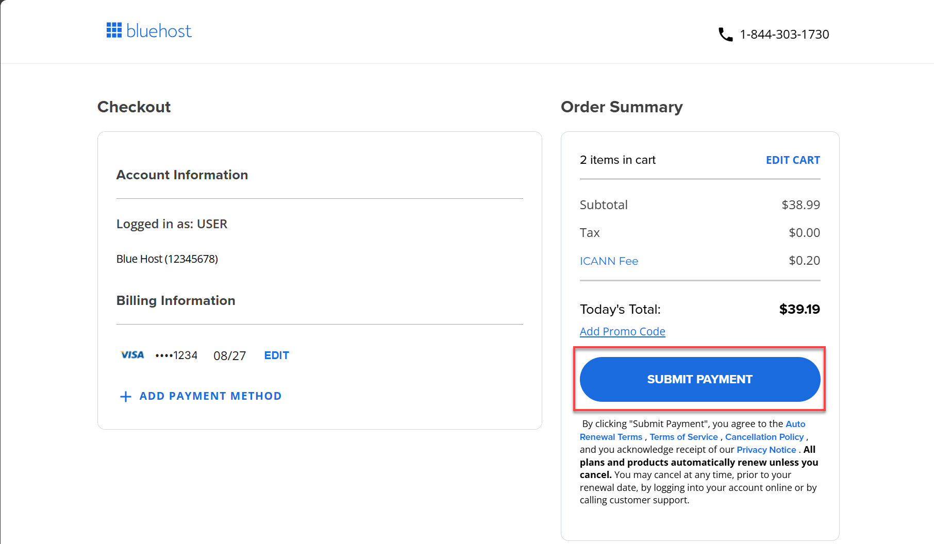Click the phone icon in the header

pos(725,34)
